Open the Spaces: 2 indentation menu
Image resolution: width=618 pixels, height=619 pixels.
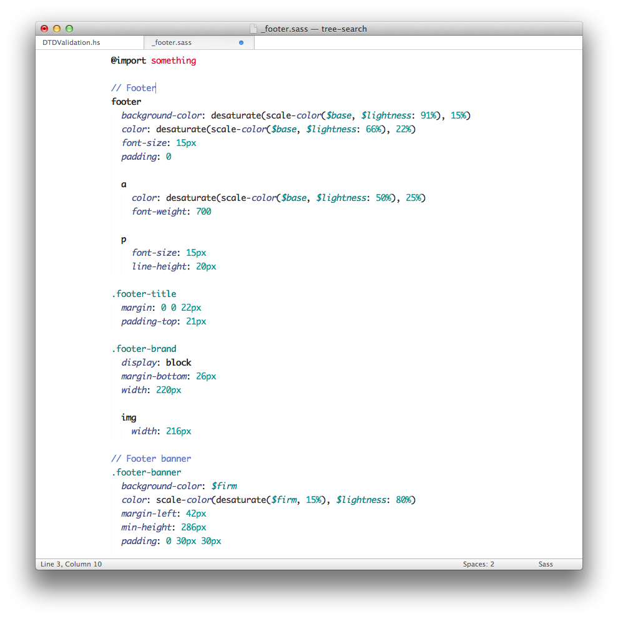click(478, 564)
